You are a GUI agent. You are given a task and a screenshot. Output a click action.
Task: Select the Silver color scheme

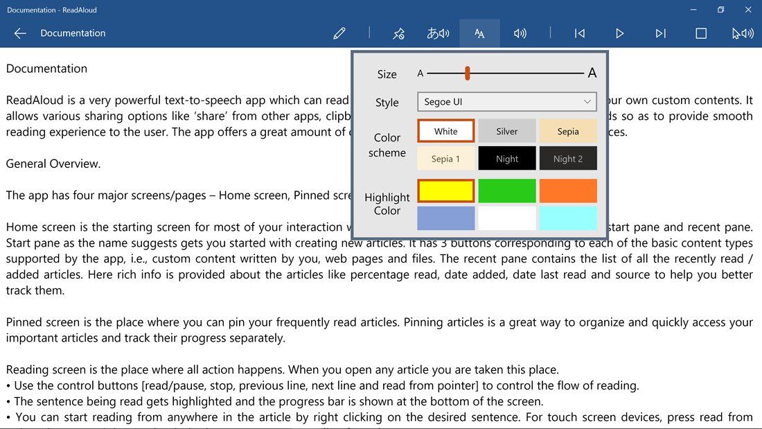click(506, 131)
